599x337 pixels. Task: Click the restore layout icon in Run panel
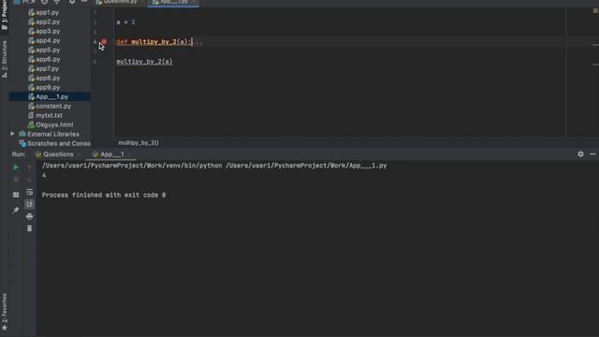(x=16, y=195)
